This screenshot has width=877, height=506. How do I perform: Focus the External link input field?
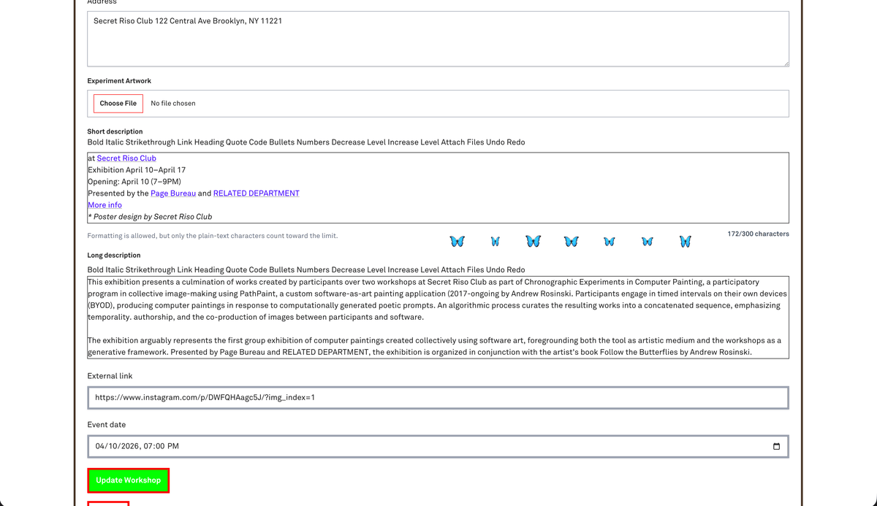(438, 398)
